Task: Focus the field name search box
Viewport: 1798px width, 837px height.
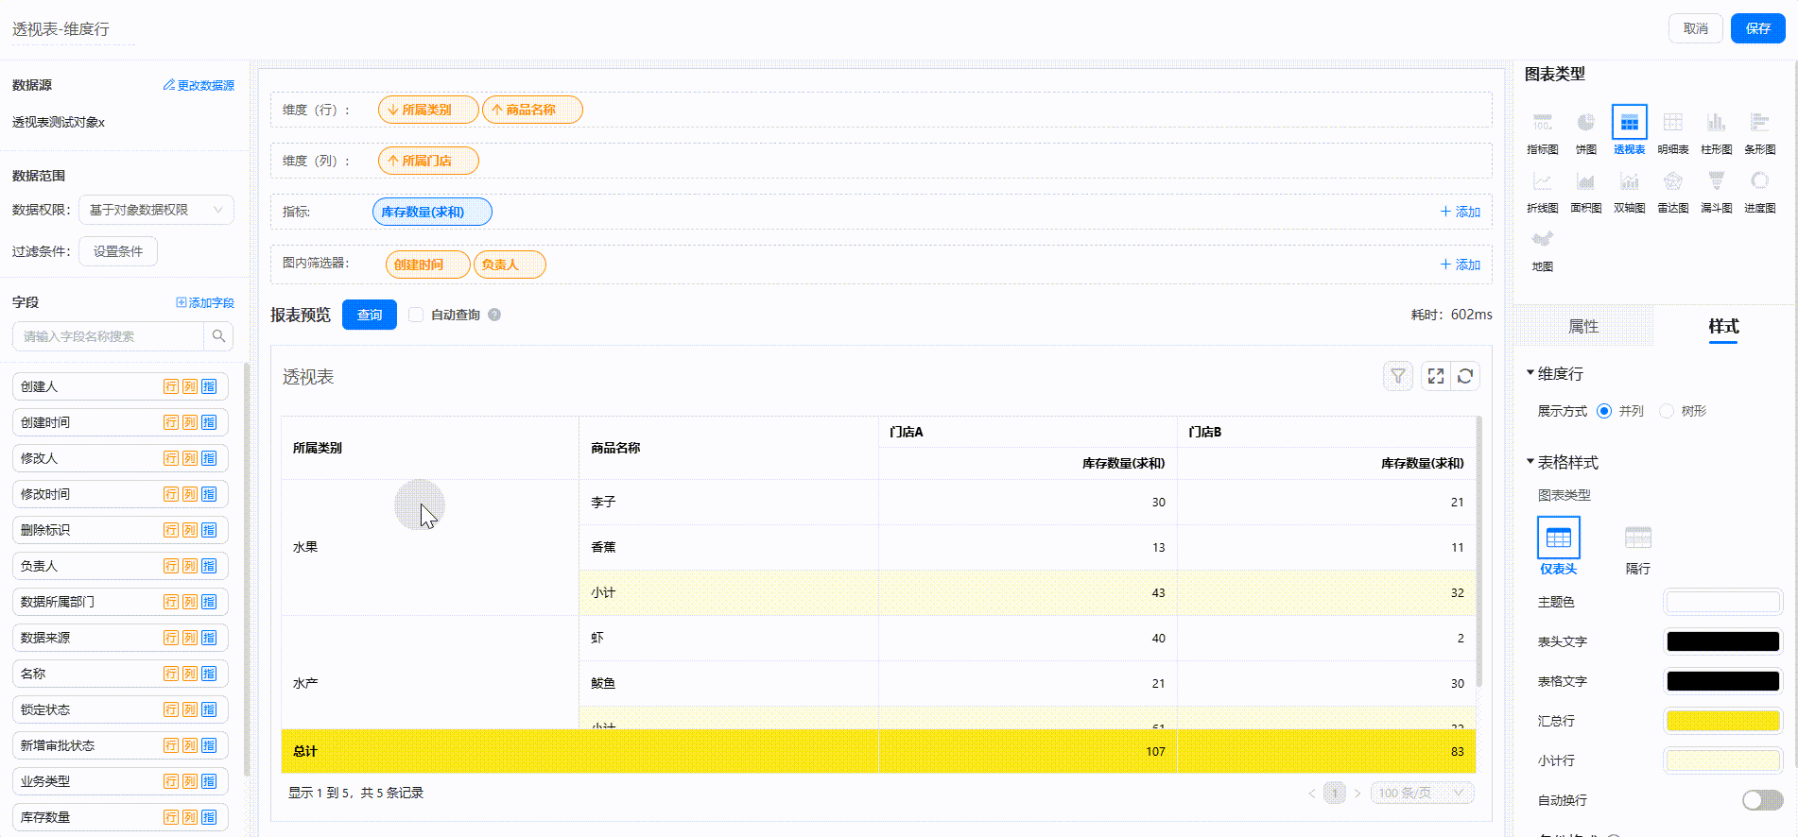Action: coord(108,336)
